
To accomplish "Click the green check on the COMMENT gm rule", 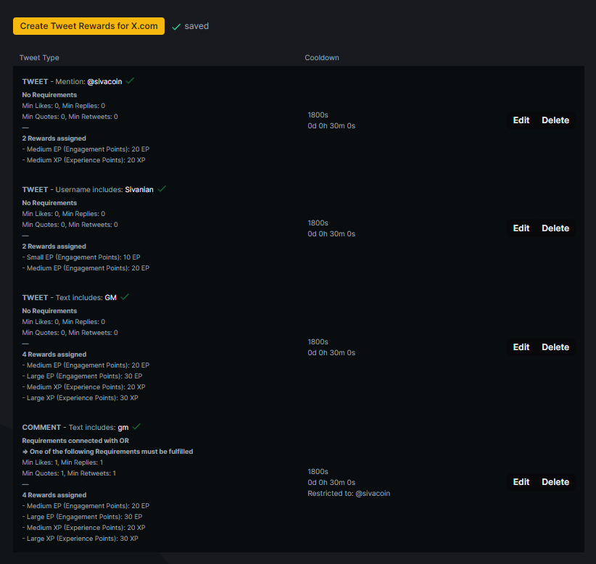I will 136,427.
